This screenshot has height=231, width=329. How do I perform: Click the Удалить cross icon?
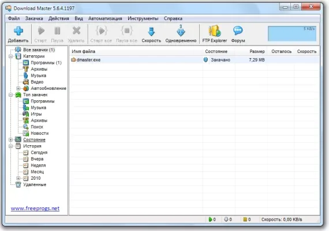(76, 31)
